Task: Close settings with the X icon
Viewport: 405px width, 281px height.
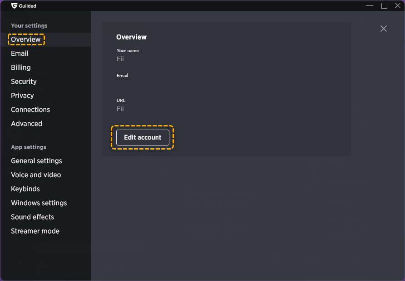Action: [383, 29]
